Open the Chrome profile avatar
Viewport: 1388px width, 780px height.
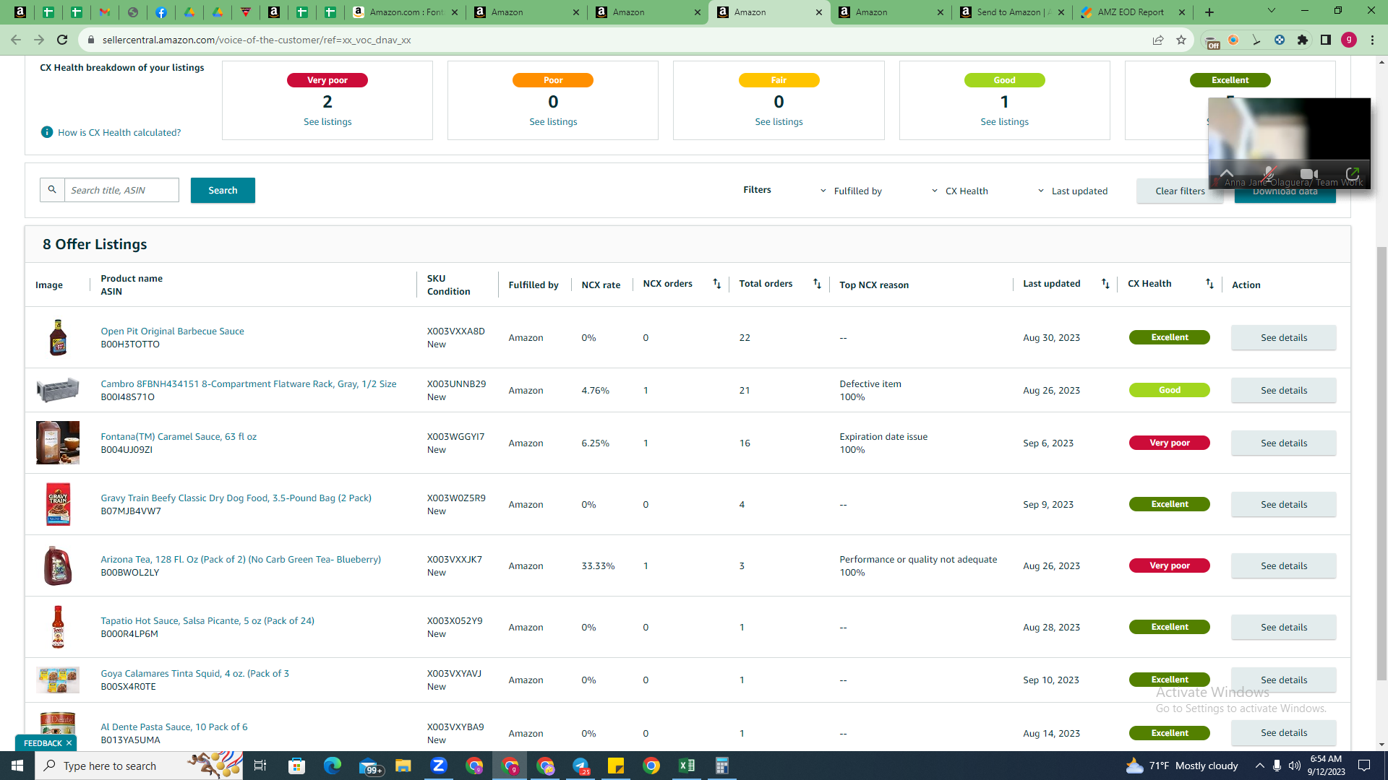coord(1349,40)
